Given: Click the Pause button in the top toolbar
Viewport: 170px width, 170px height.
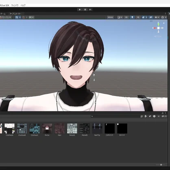Looking at the screenshot, I should click(85, 9).
